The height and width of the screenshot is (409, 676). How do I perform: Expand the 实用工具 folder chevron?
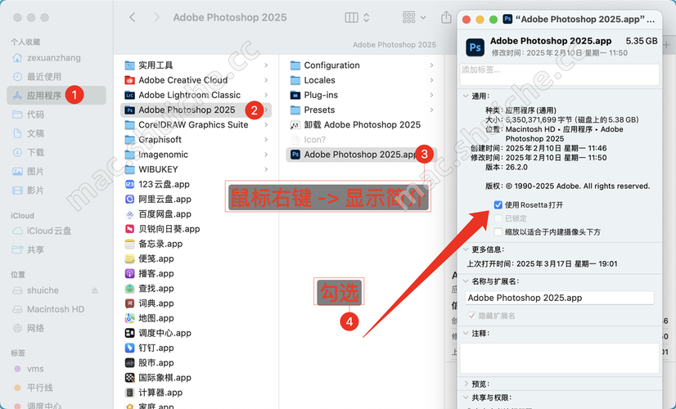266,65
